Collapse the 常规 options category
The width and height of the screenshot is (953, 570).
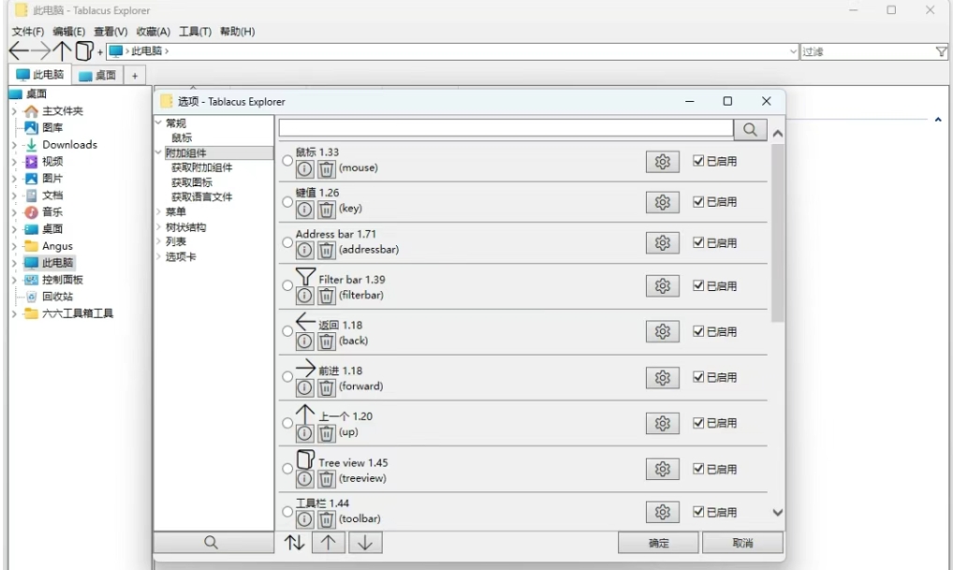[159, 123]
